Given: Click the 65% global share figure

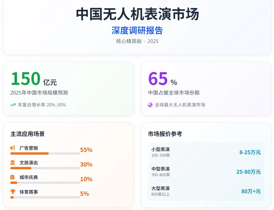Looking at the screenshot, I should pyautogui.click(x=163, y=79).
